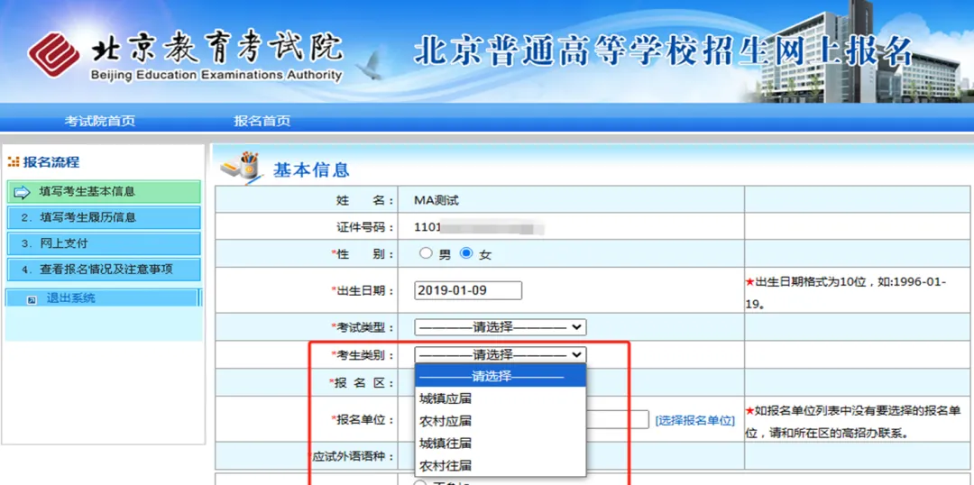The width and height of the screenshot is (974, 485).
Task: Select the 男 radio button
Action: (426, 253)
